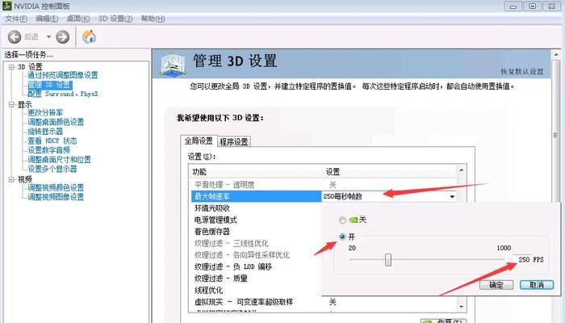Click the NVIDIA logo in title bar

point(6,6)
